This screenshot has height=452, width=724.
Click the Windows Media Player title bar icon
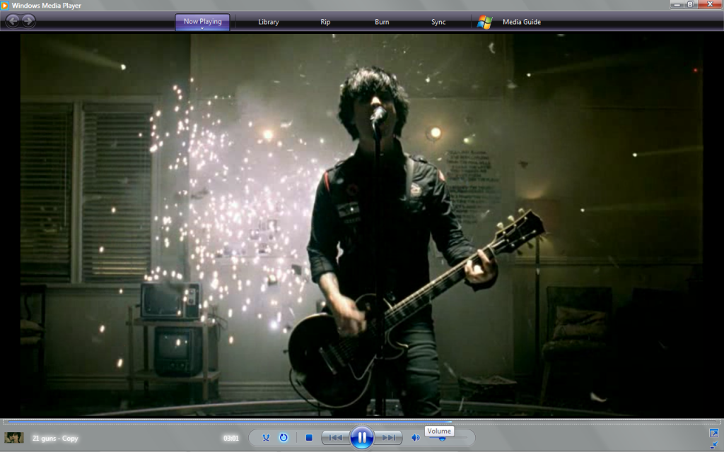(x=5, y=5)
